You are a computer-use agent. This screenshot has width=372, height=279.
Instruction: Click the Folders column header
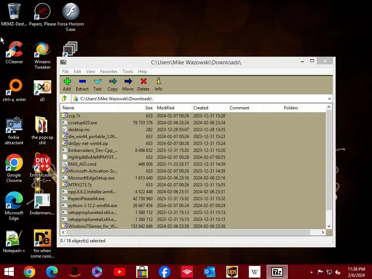pyautogui.click(x=282, y=108)
